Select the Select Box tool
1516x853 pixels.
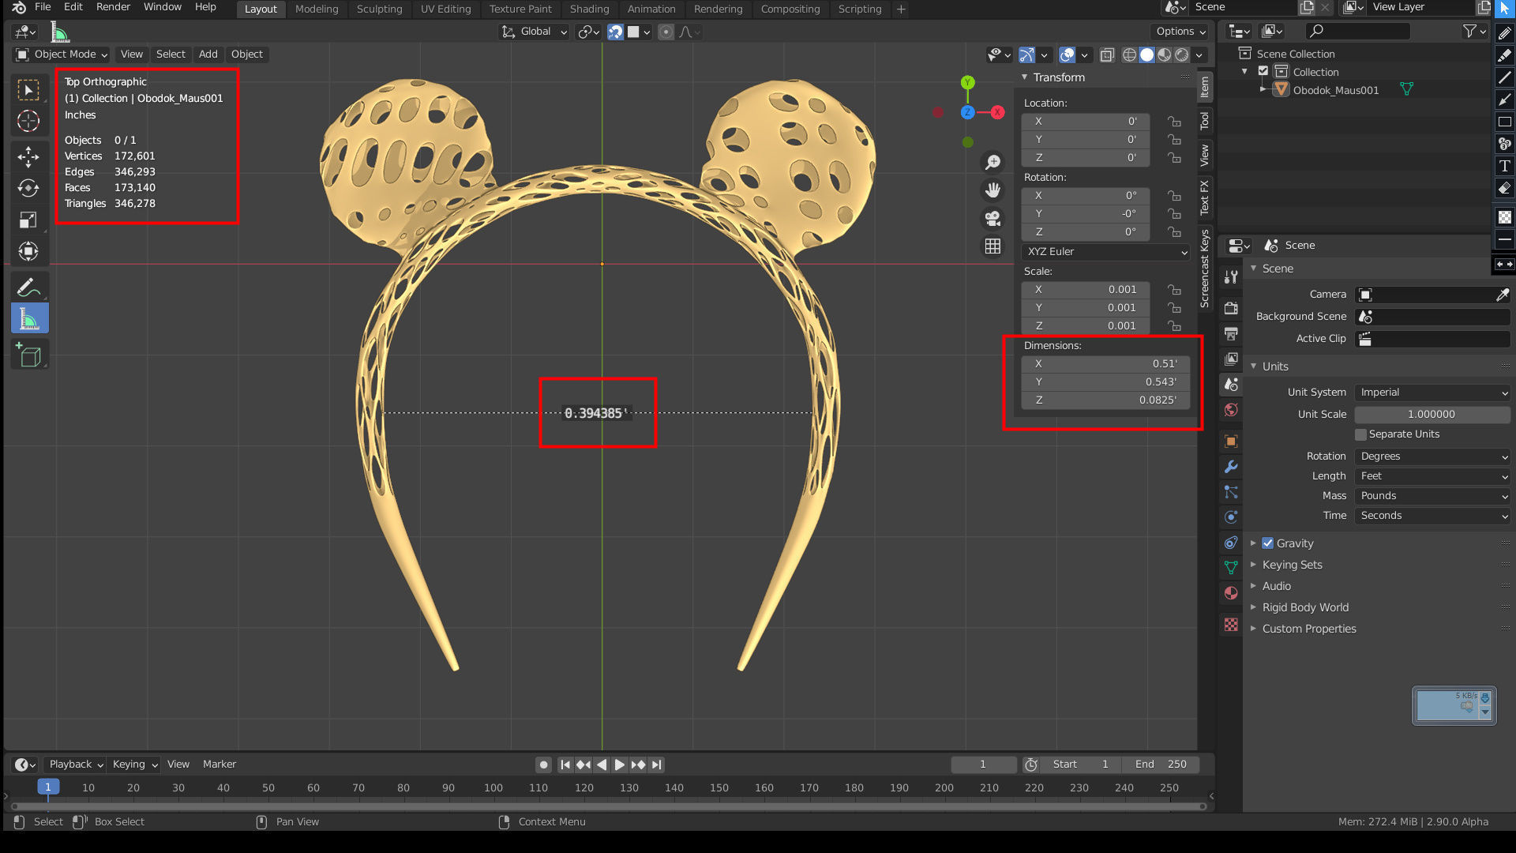[28, 90]
